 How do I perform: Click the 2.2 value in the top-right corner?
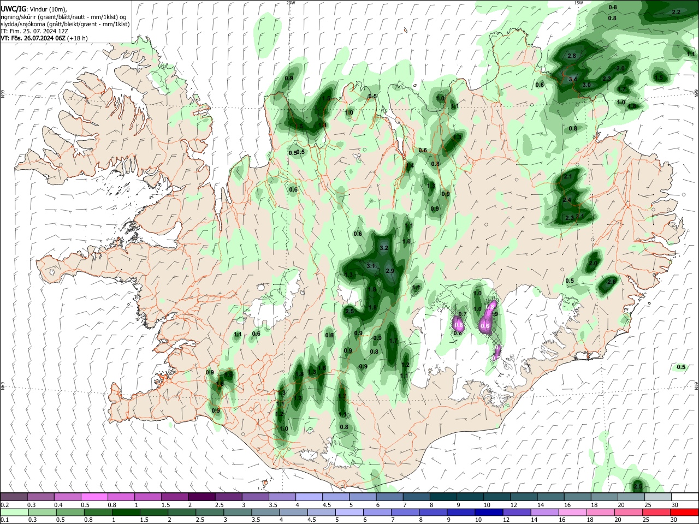[676, 12]
